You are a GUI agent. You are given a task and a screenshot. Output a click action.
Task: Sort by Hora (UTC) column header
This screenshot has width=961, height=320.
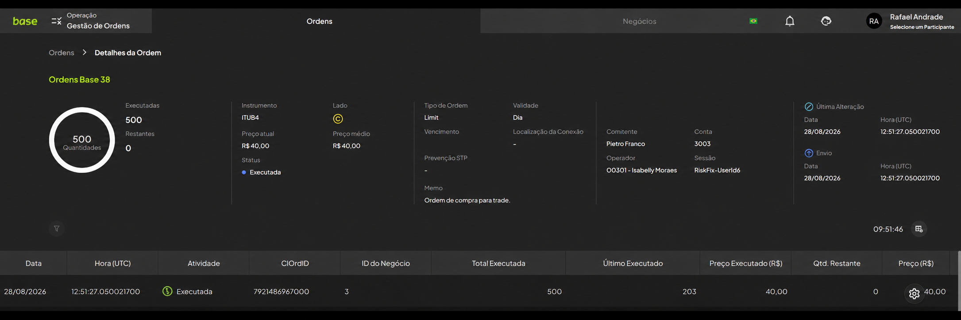[x=112, y=263]
